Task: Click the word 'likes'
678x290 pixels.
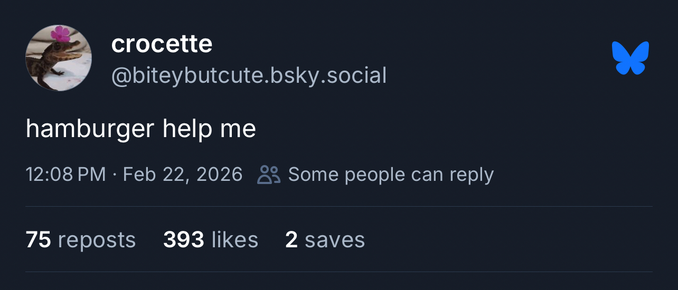Action: point(234,240)
